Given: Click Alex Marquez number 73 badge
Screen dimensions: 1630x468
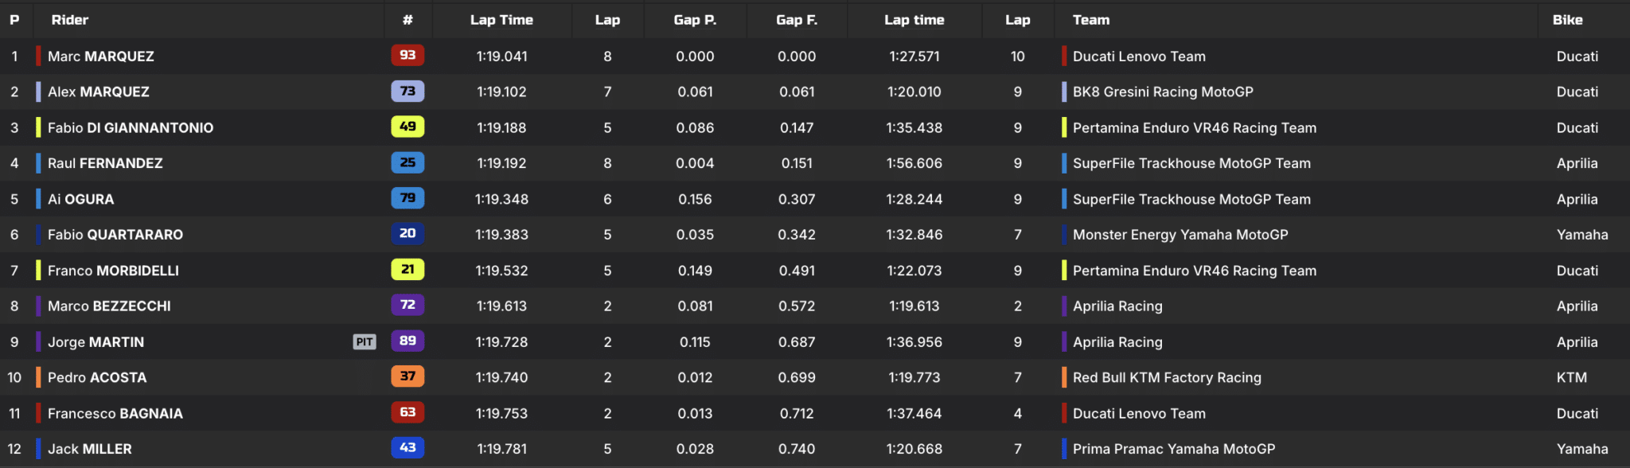Looking at the screenshot, I should pyautogui.click(x=407, y=91).
